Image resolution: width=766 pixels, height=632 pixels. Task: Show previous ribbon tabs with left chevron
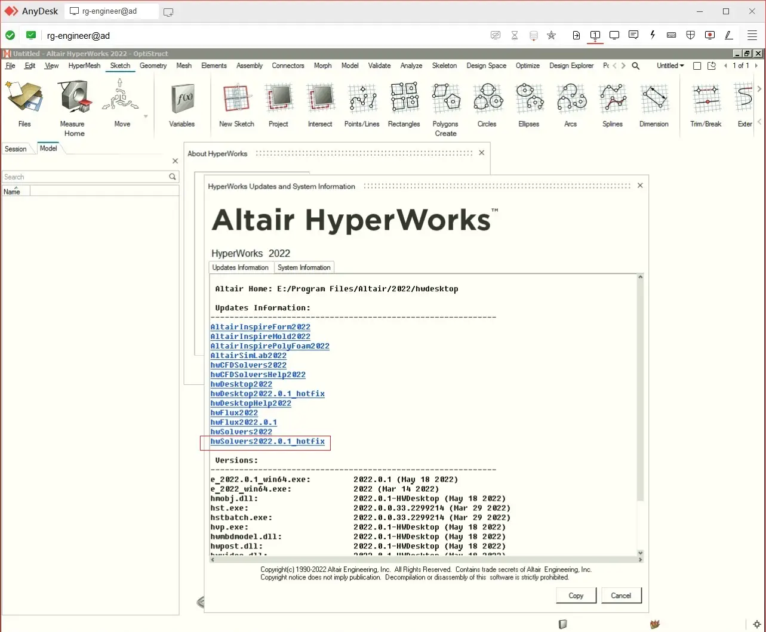coord(615,66)
